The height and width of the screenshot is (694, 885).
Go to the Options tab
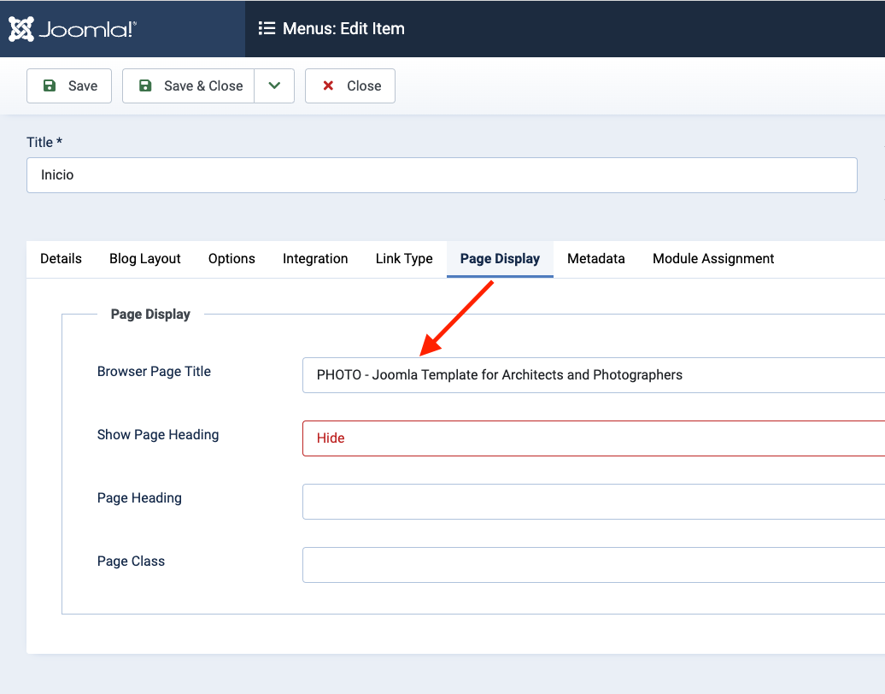(x=232, y=259)
